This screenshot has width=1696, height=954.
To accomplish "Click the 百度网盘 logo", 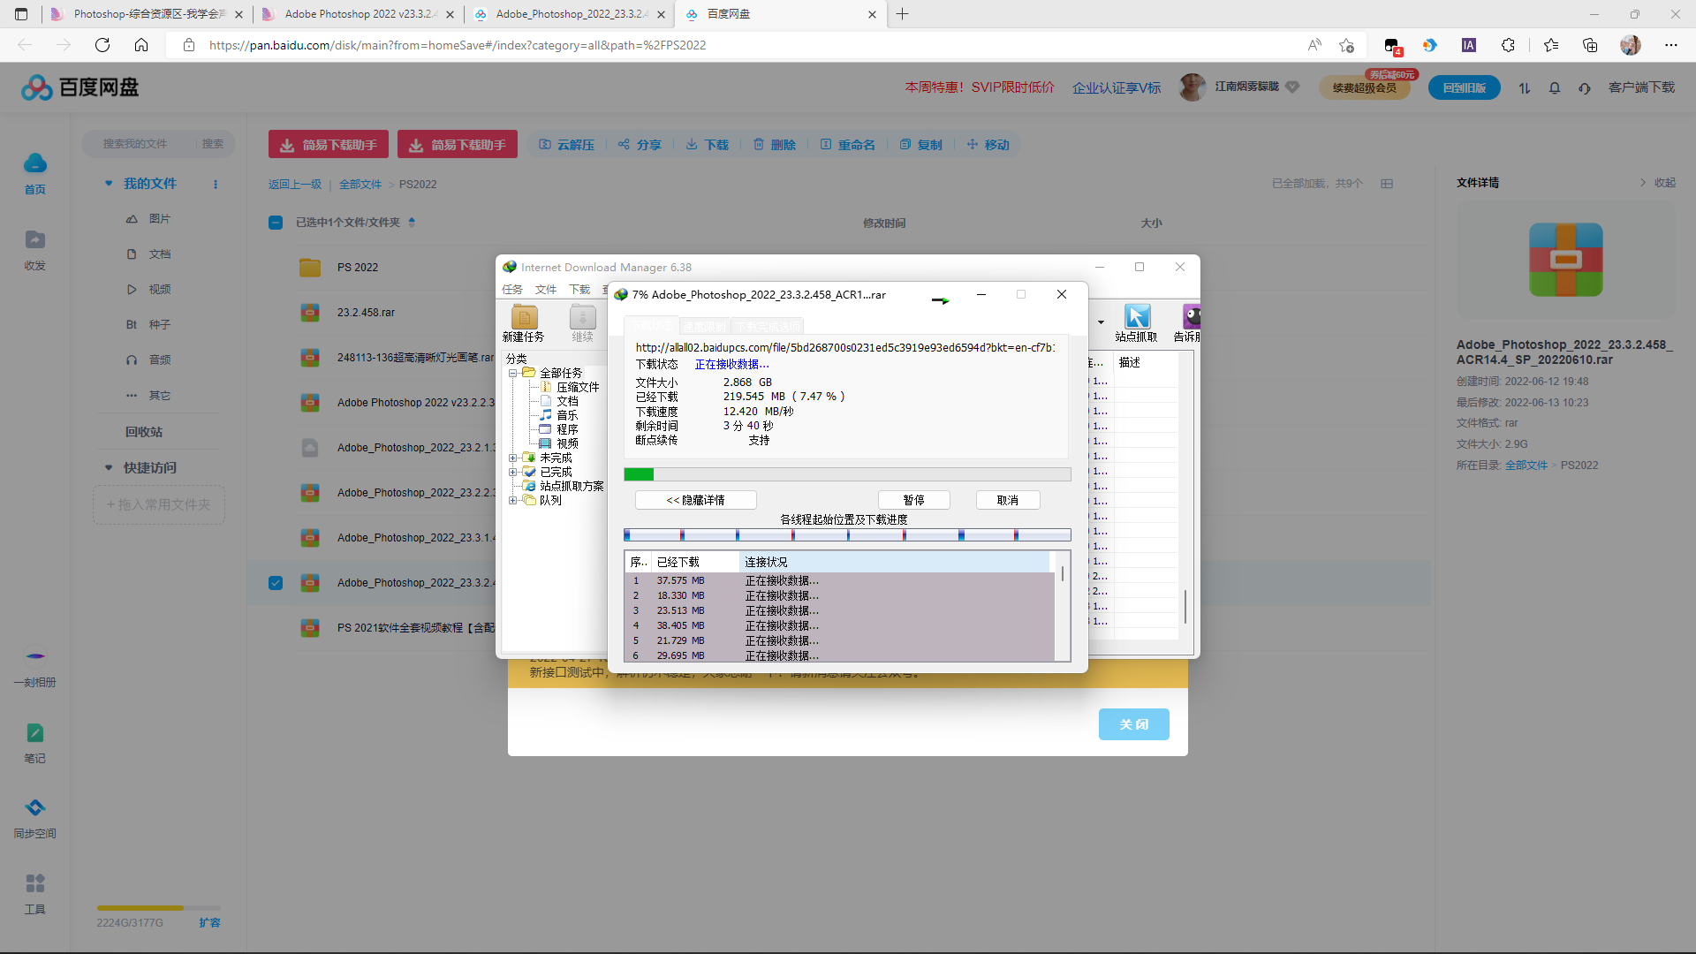I will [x=79, y=87].
